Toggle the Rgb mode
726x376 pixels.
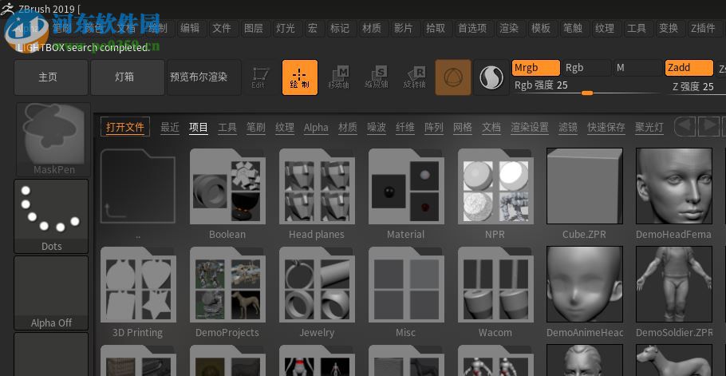click(586, 68)
